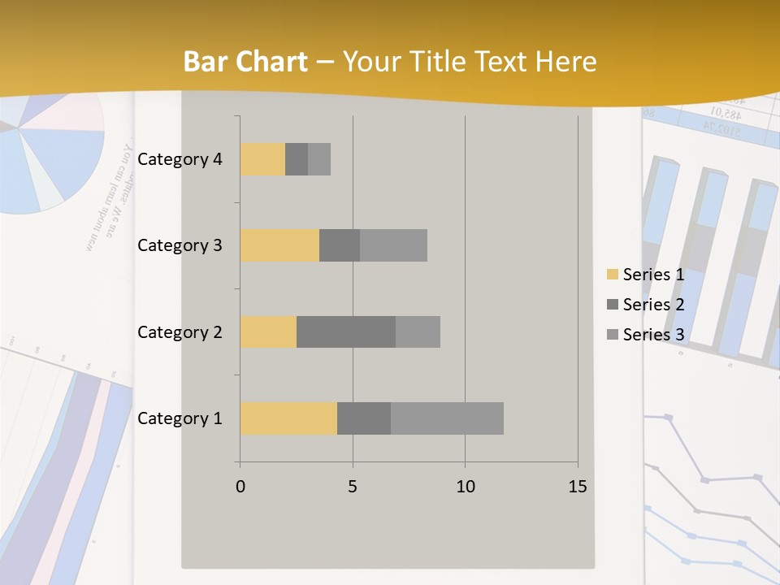The width and height of the screenshot is (780, 585).
Task: Click Category 4's dark gray Series 2 bar
Action: [x=297, y=159]
